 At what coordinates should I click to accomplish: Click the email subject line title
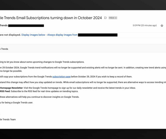(x=51, y=18)
